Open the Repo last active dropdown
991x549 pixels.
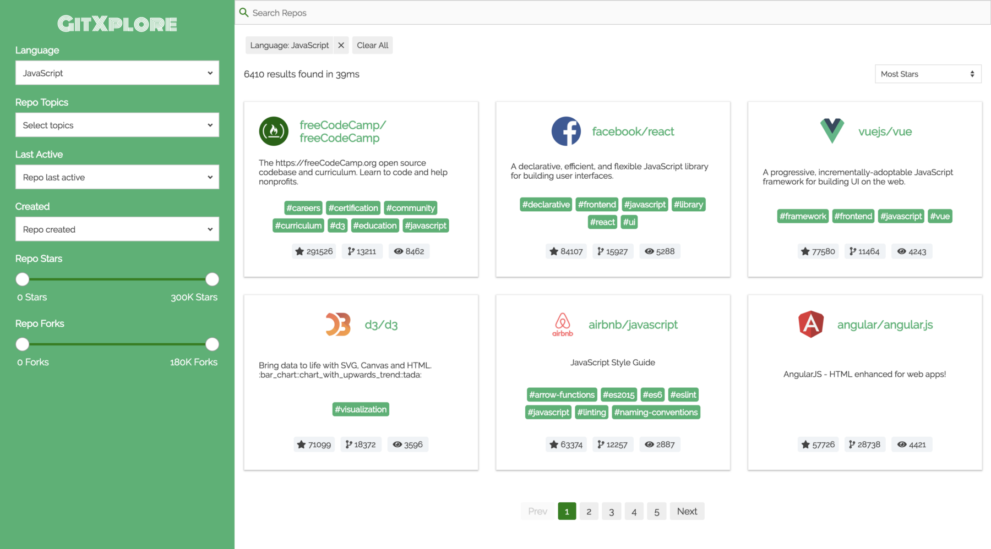tap(117, 177)
